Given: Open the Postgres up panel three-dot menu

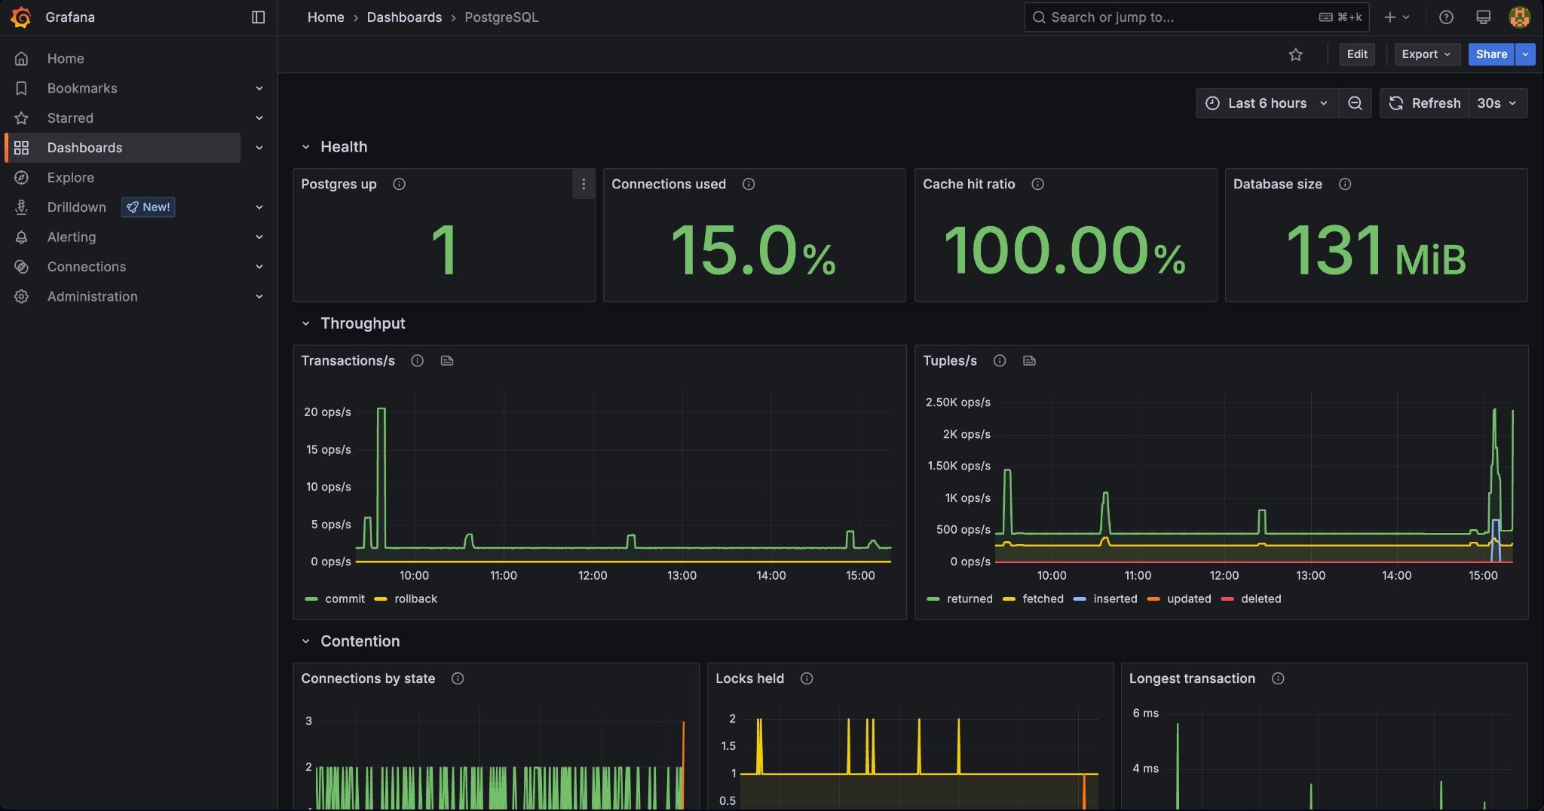Looking at the screenshot, I should [x=583, y=184].
